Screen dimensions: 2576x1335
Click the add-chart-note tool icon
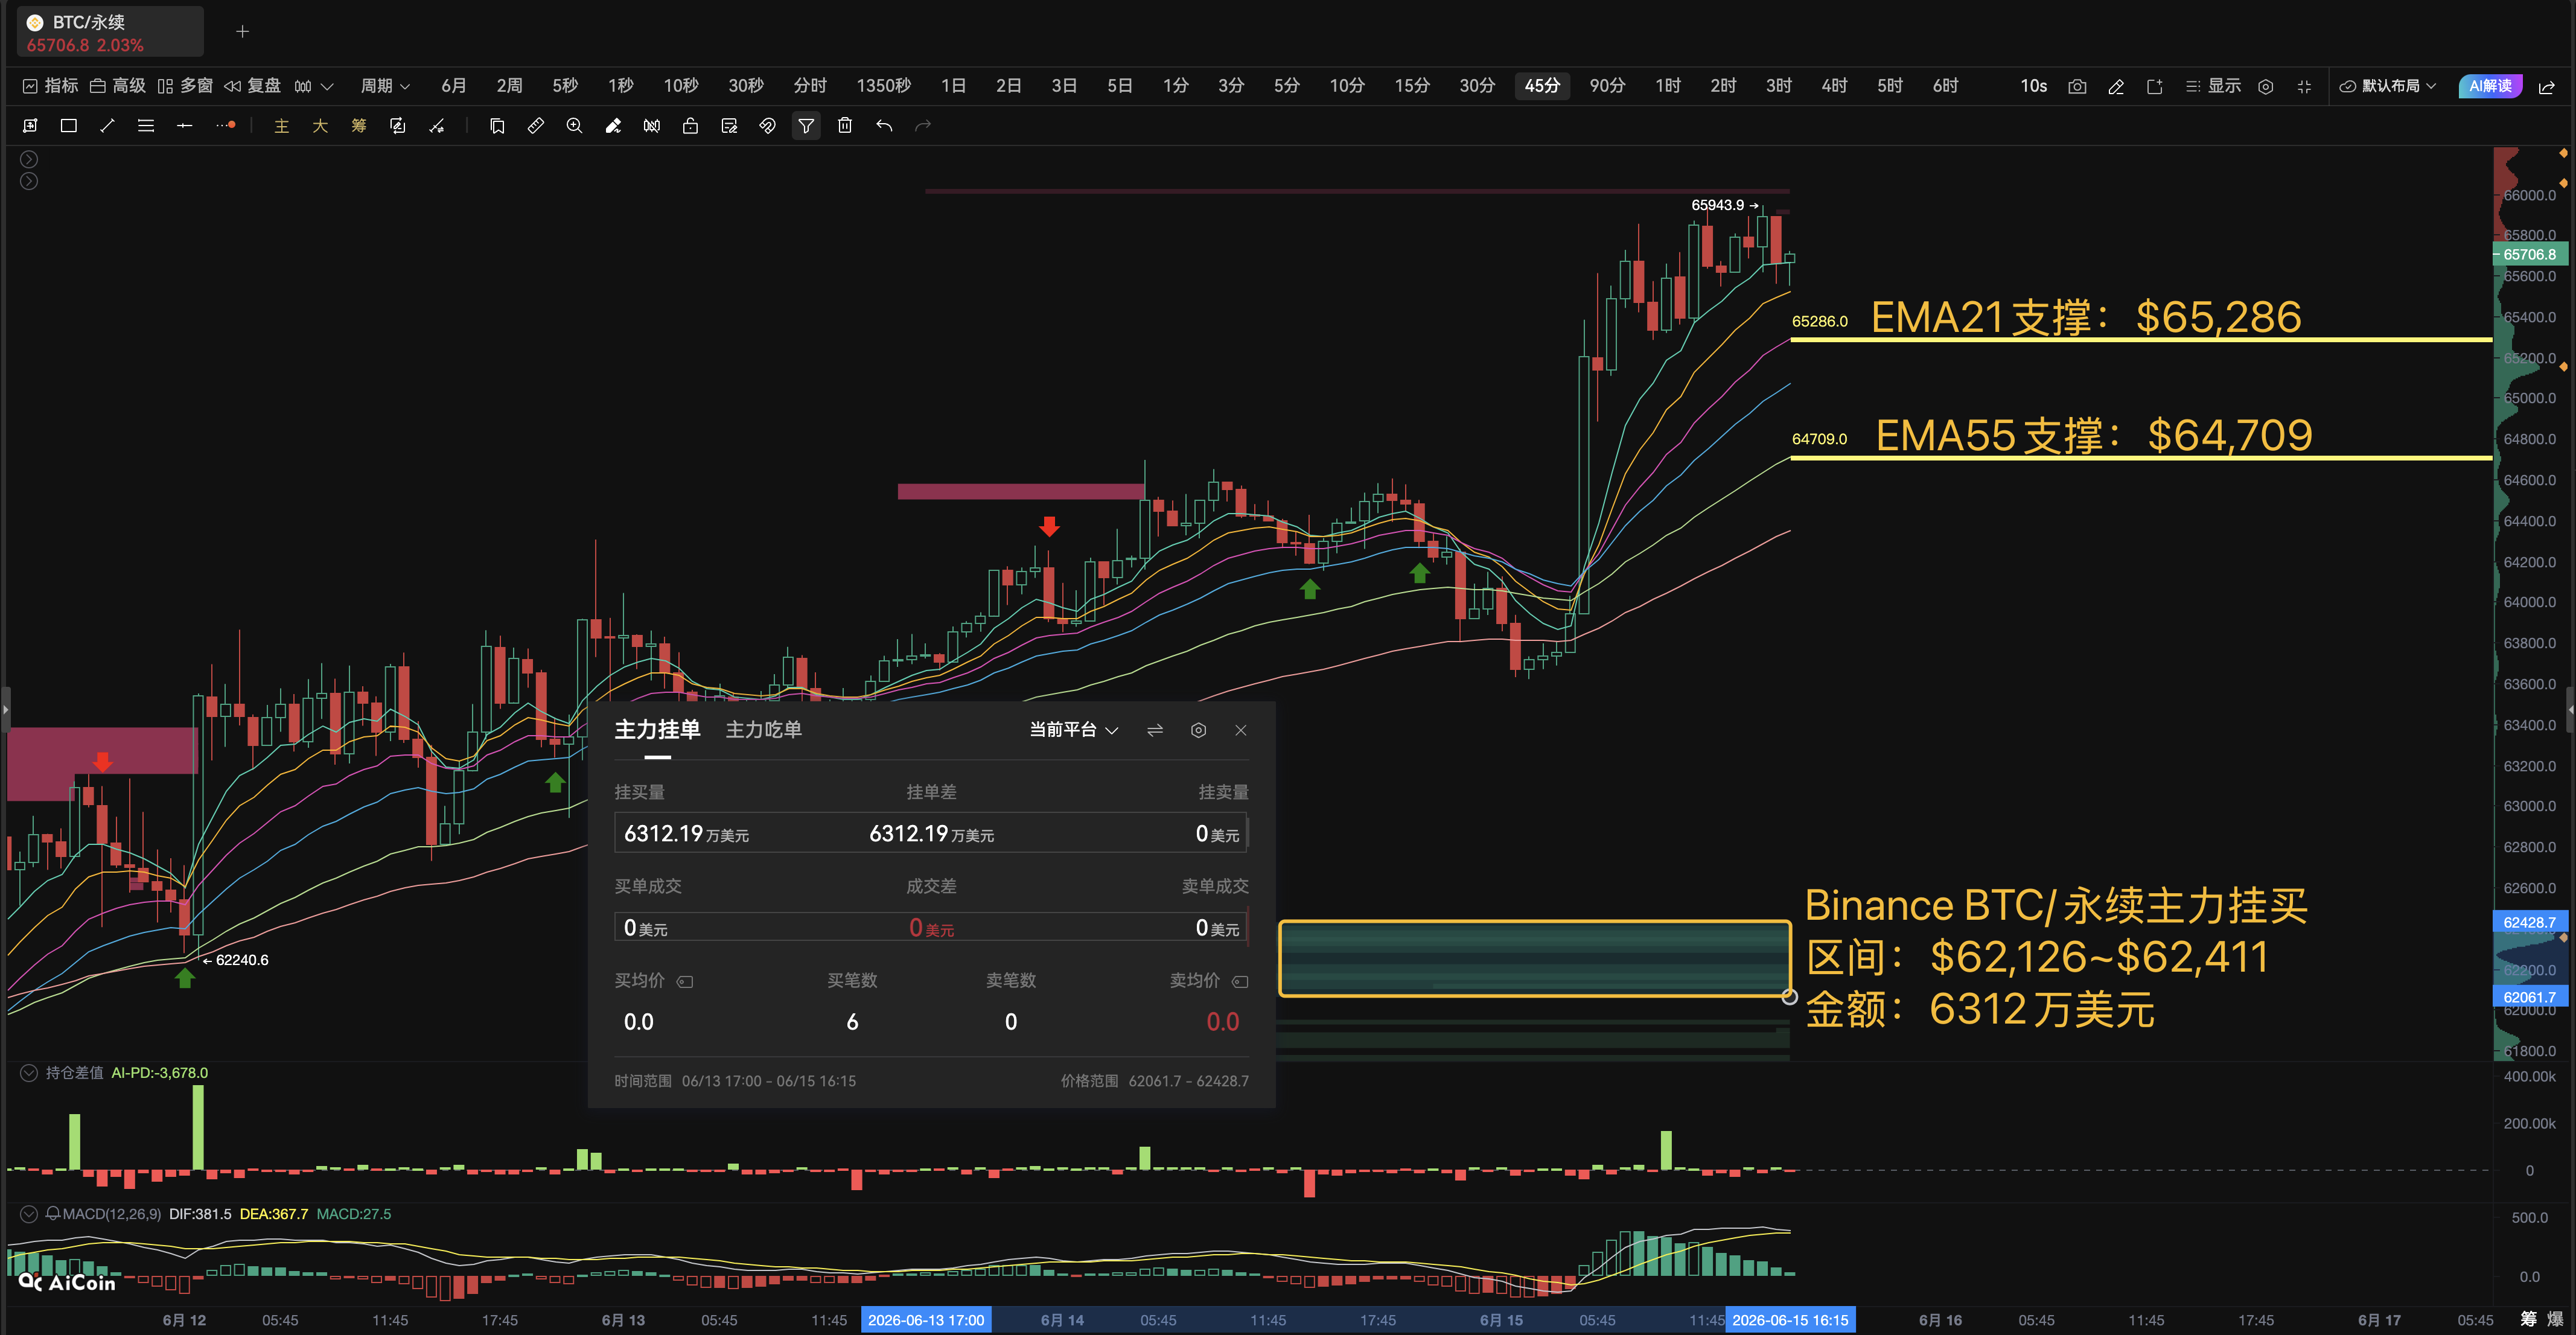729,126
